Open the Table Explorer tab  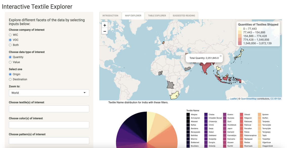coord(157,16)
